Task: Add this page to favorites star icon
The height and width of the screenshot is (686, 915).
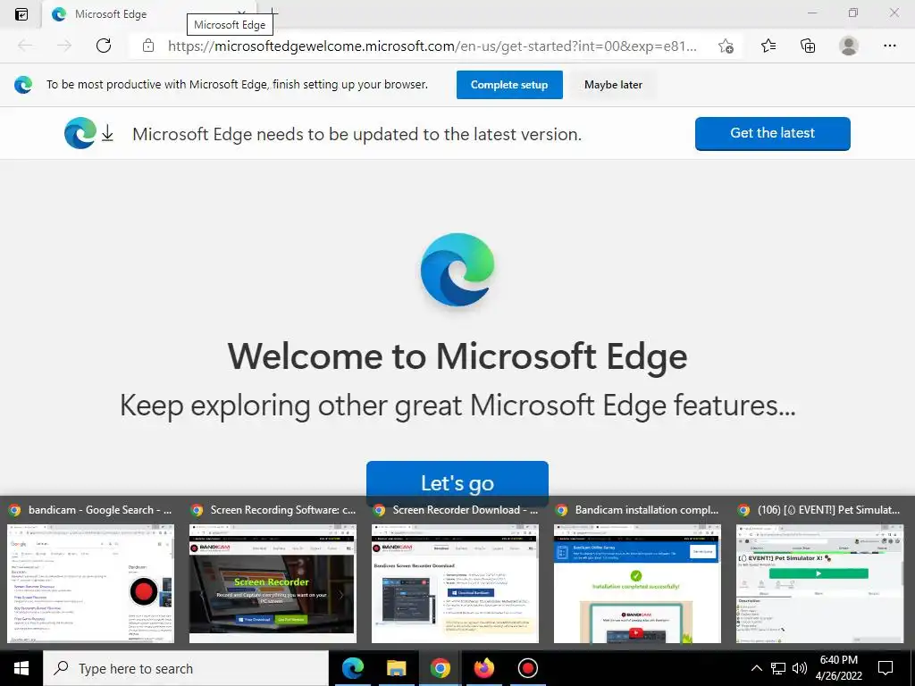Action: click(x=726, y=46)
